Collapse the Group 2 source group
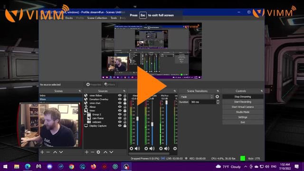 pos(85,114)
